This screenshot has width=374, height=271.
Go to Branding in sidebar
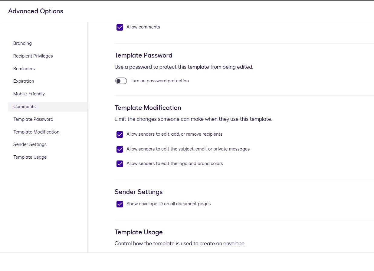[22, 43]
